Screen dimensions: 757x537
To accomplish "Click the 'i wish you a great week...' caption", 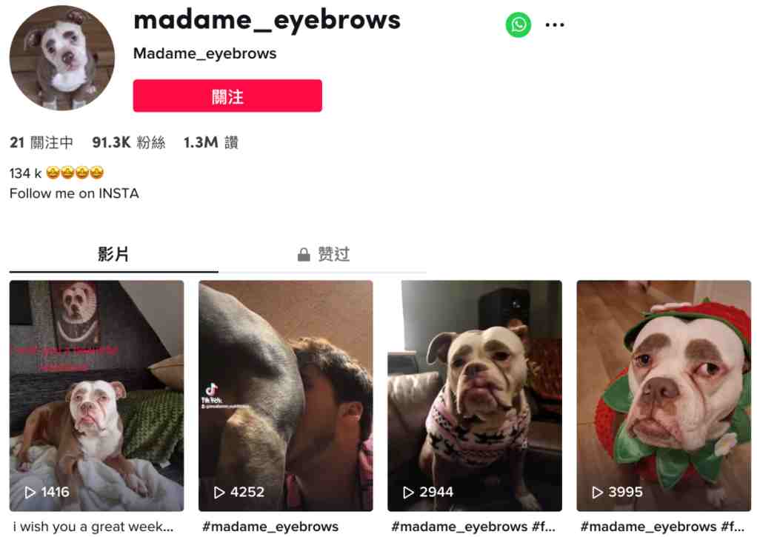I will click(93, 527).
